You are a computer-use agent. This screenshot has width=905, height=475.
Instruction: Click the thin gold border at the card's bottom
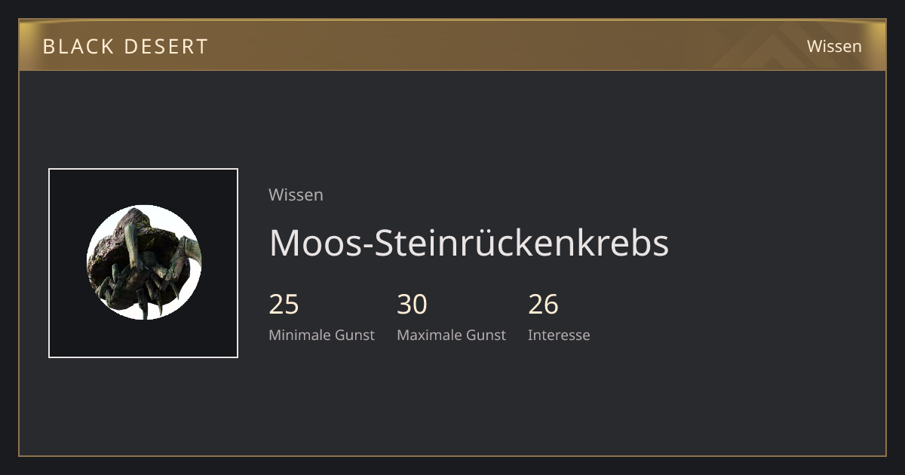coord(452,455)
